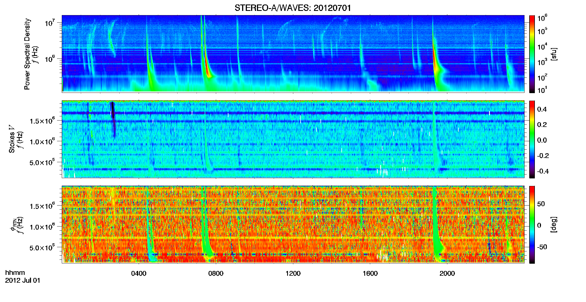Select the date label 2012 Jul 01

23,280
